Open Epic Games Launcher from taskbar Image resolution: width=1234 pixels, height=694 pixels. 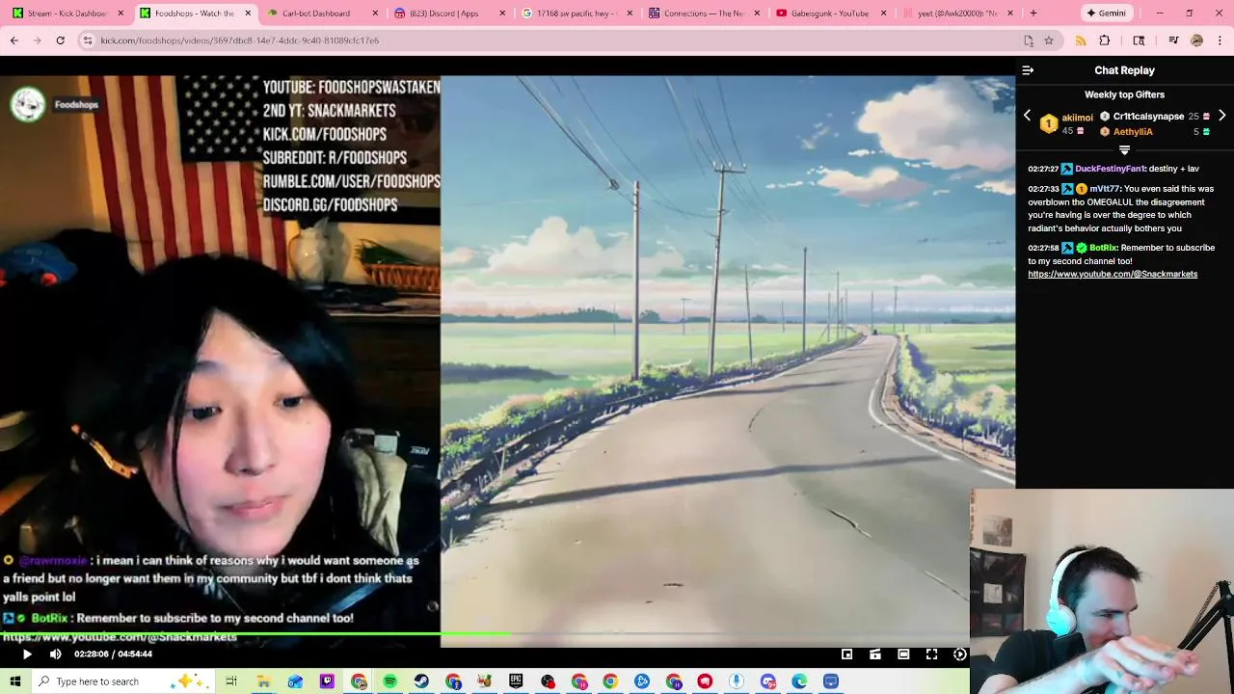(x=516, y=681)
